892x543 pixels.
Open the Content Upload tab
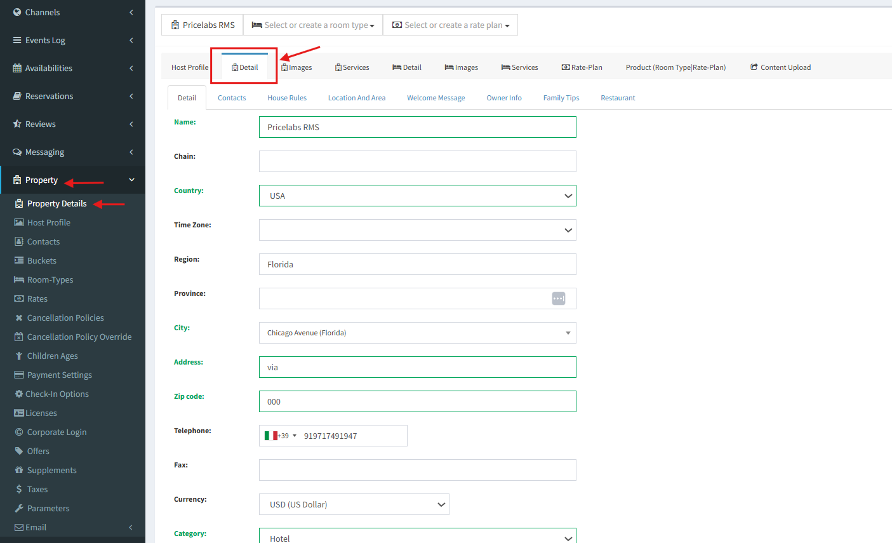tap(780, 67)
